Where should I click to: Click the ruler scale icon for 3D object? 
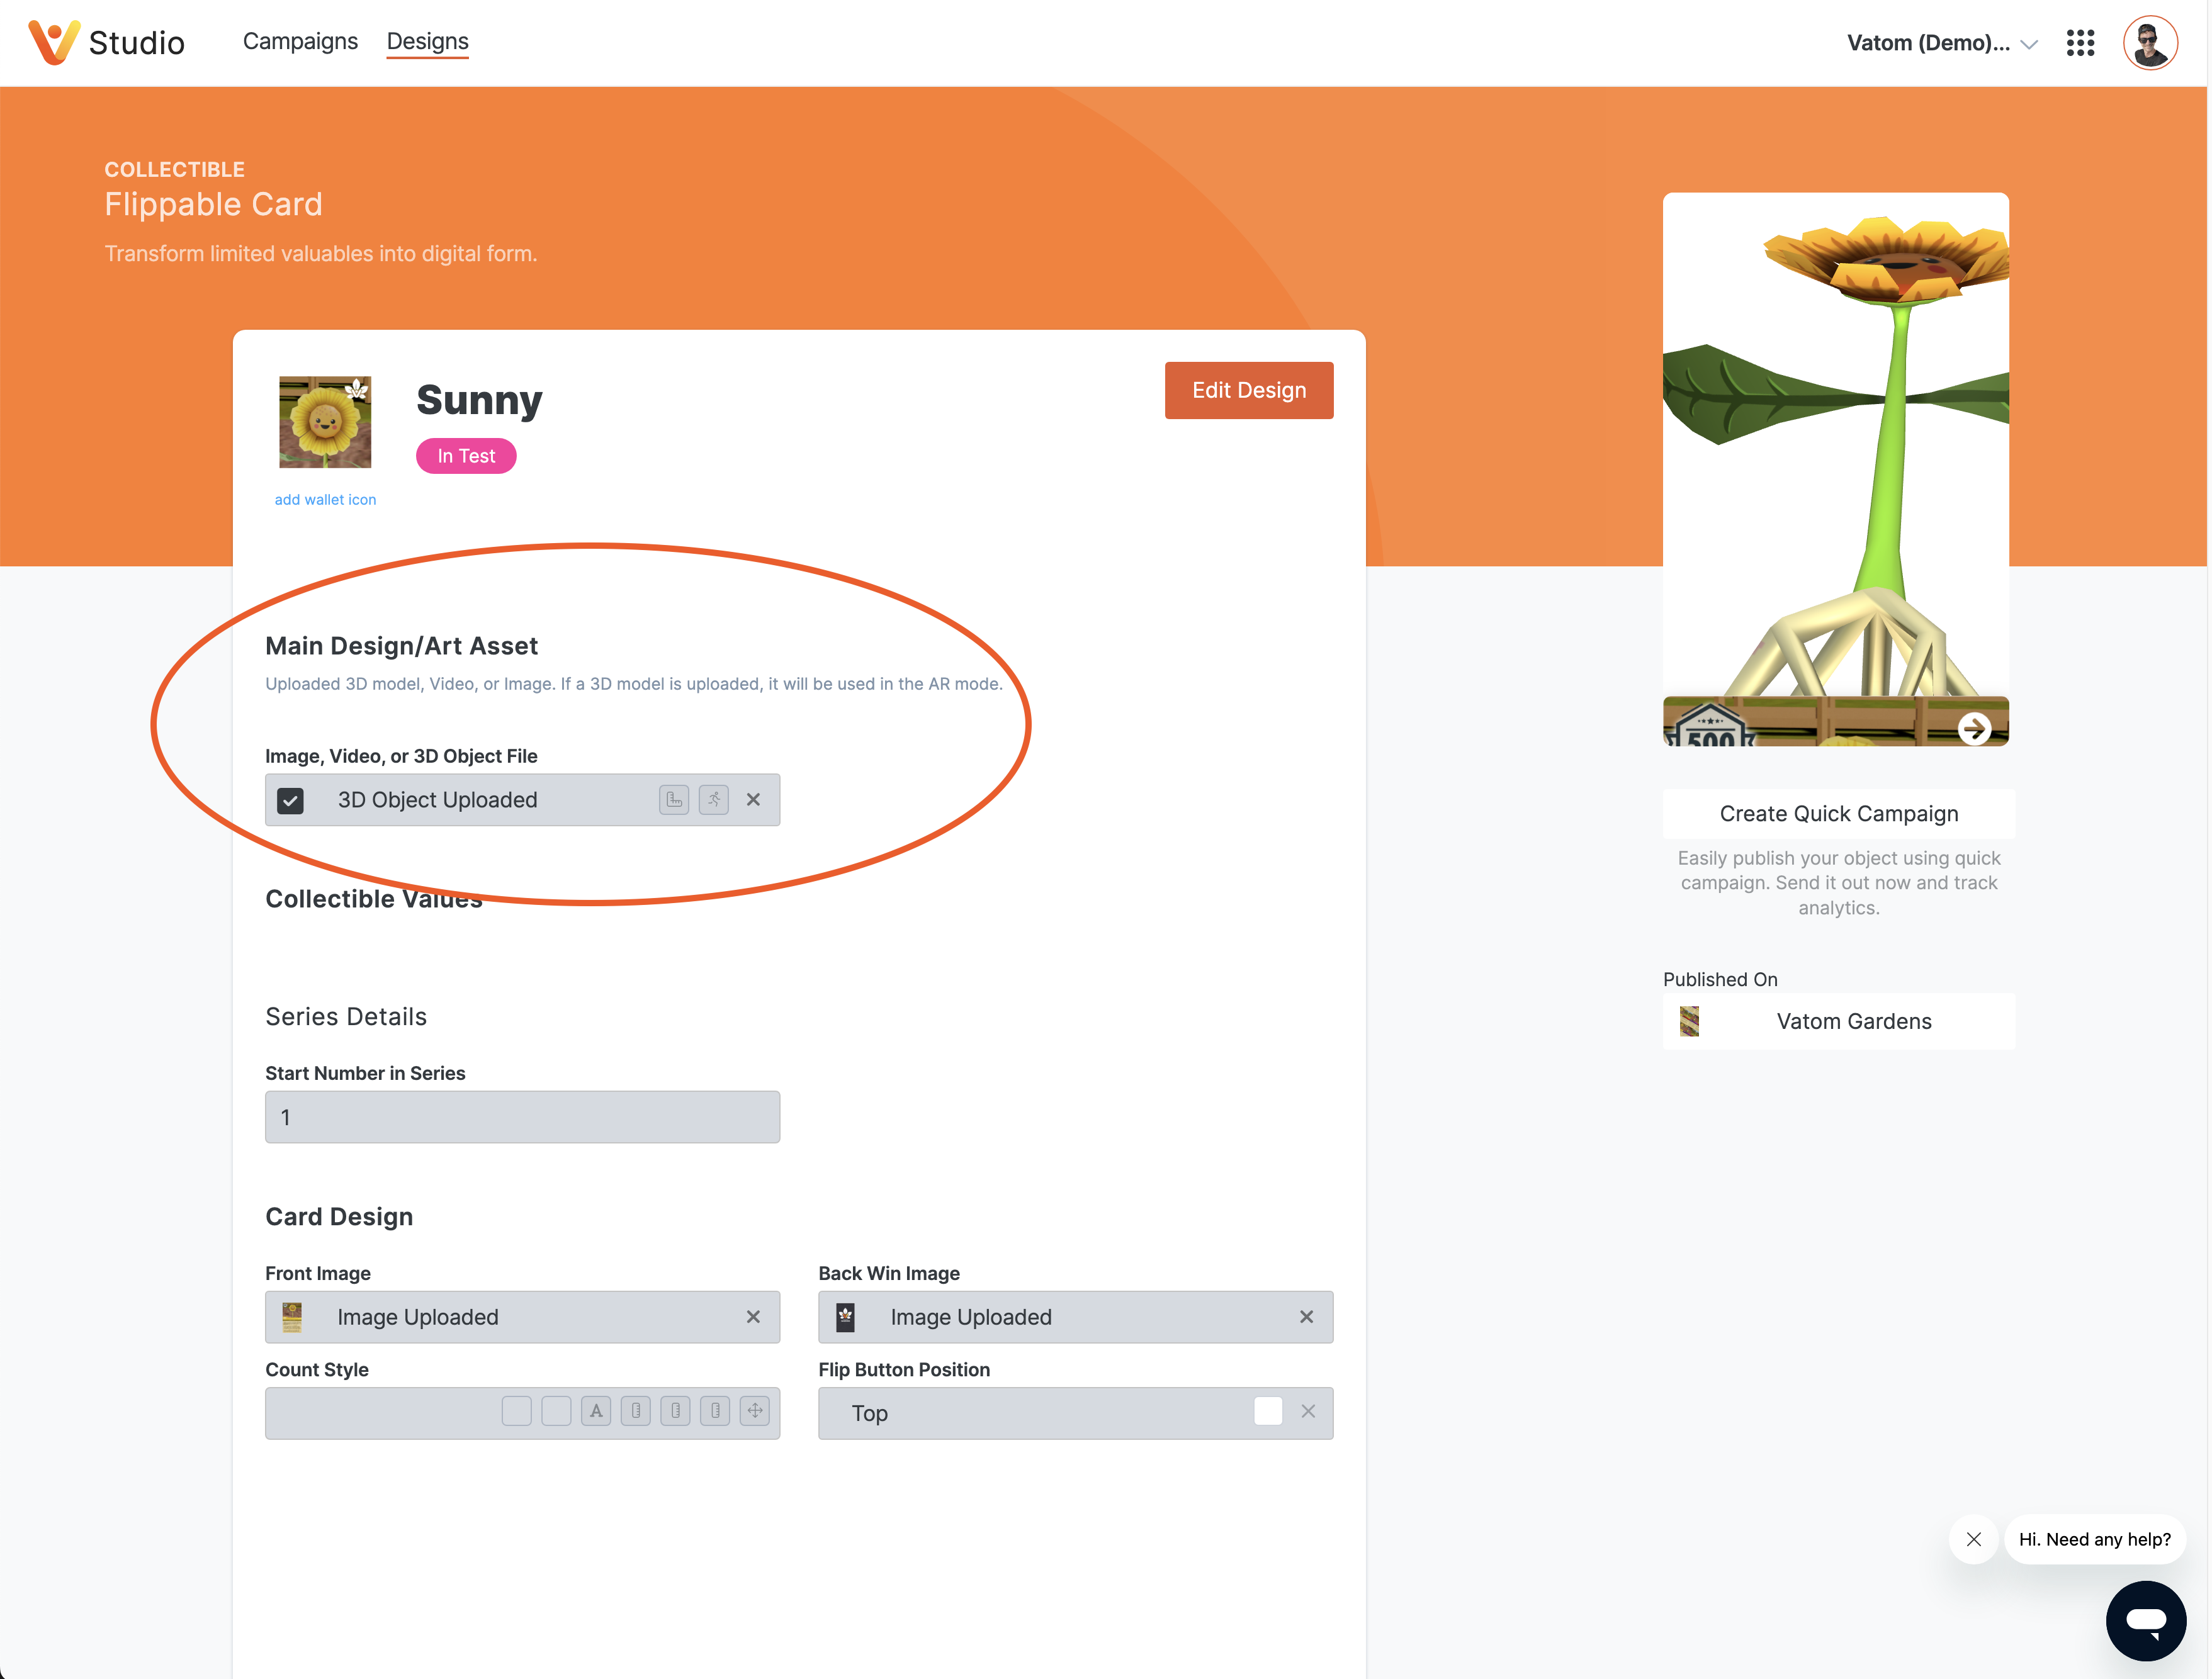tap(674, 799)
